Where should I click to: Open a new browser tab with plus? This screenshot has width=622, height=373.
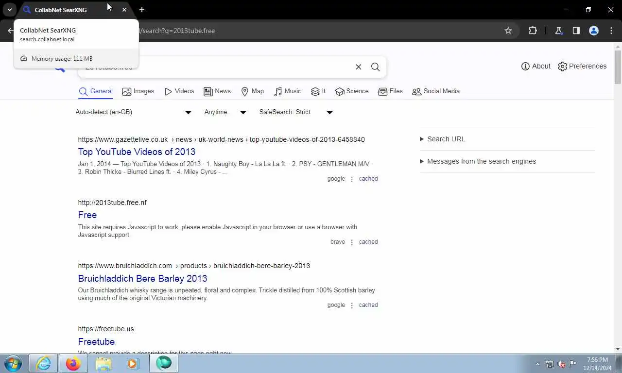point(141,10)
